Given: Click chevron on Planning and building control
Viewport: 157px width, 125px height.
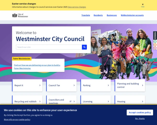Looking at the screenshot, I should (143, 85).
